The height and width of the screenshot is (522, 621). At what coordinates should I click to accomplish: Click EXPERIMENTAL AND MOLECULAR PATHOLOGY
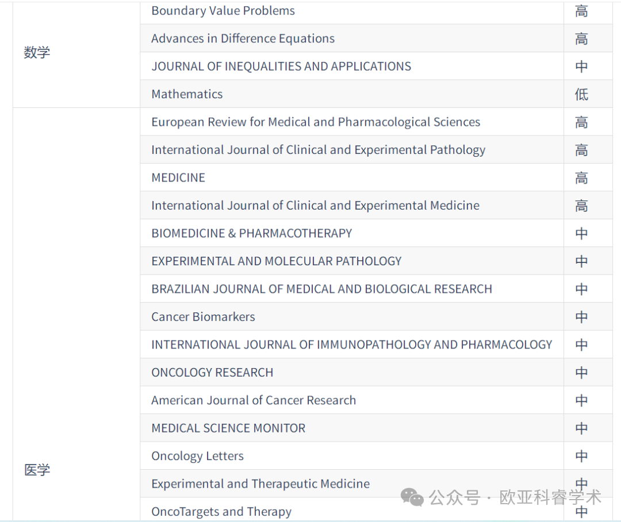pyautogui.click(x=277, y=261)
